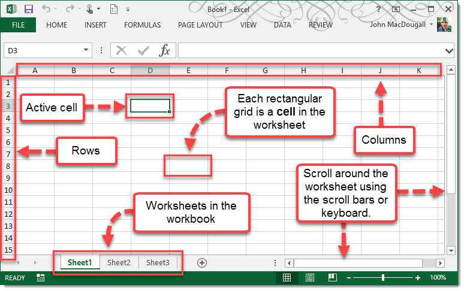Switch to the Sheet2 worksheet tab
Screen dimensions: 464x291
click(x=119, y=262)
